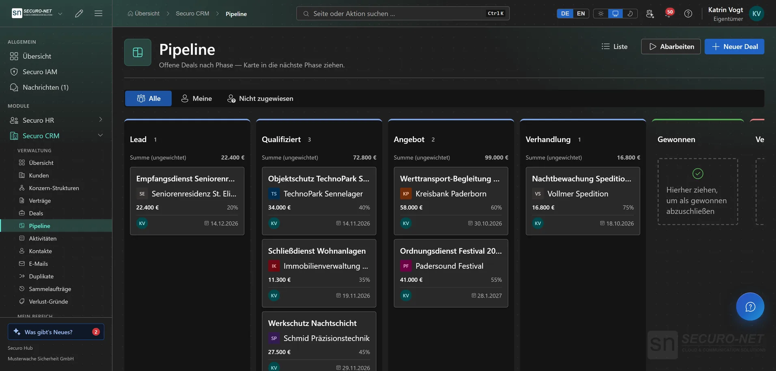This screenshot has height=371, width=776.
Task: Select the Alle filter tab
Action: 148,99
